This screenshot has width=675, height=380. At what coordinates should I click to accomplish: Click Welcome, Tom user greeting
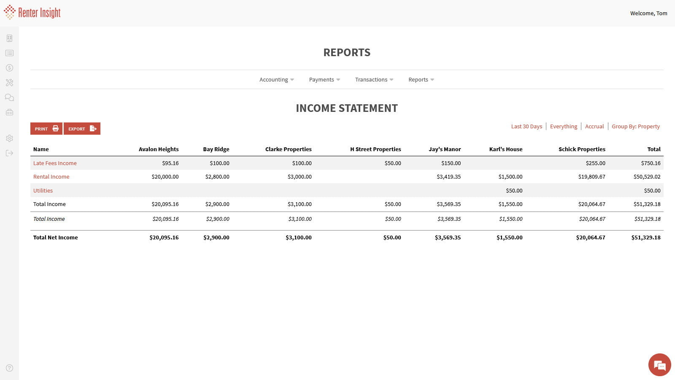coord(649,14)
